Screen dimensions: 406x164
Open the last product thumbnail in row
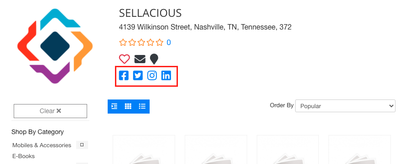pyautogui.click(x=359, y=149)
